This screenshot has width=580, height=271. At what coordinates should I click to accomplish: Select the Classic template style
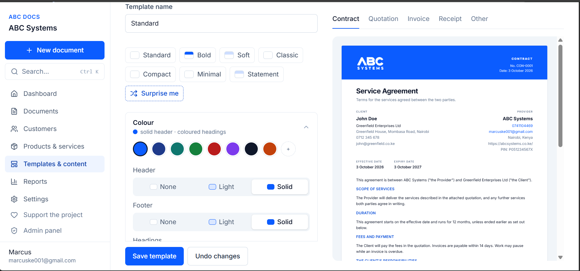[281, 55]
